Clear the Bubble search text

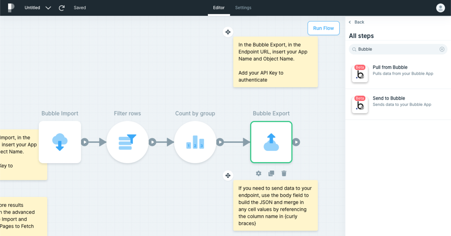pos(442,49)
